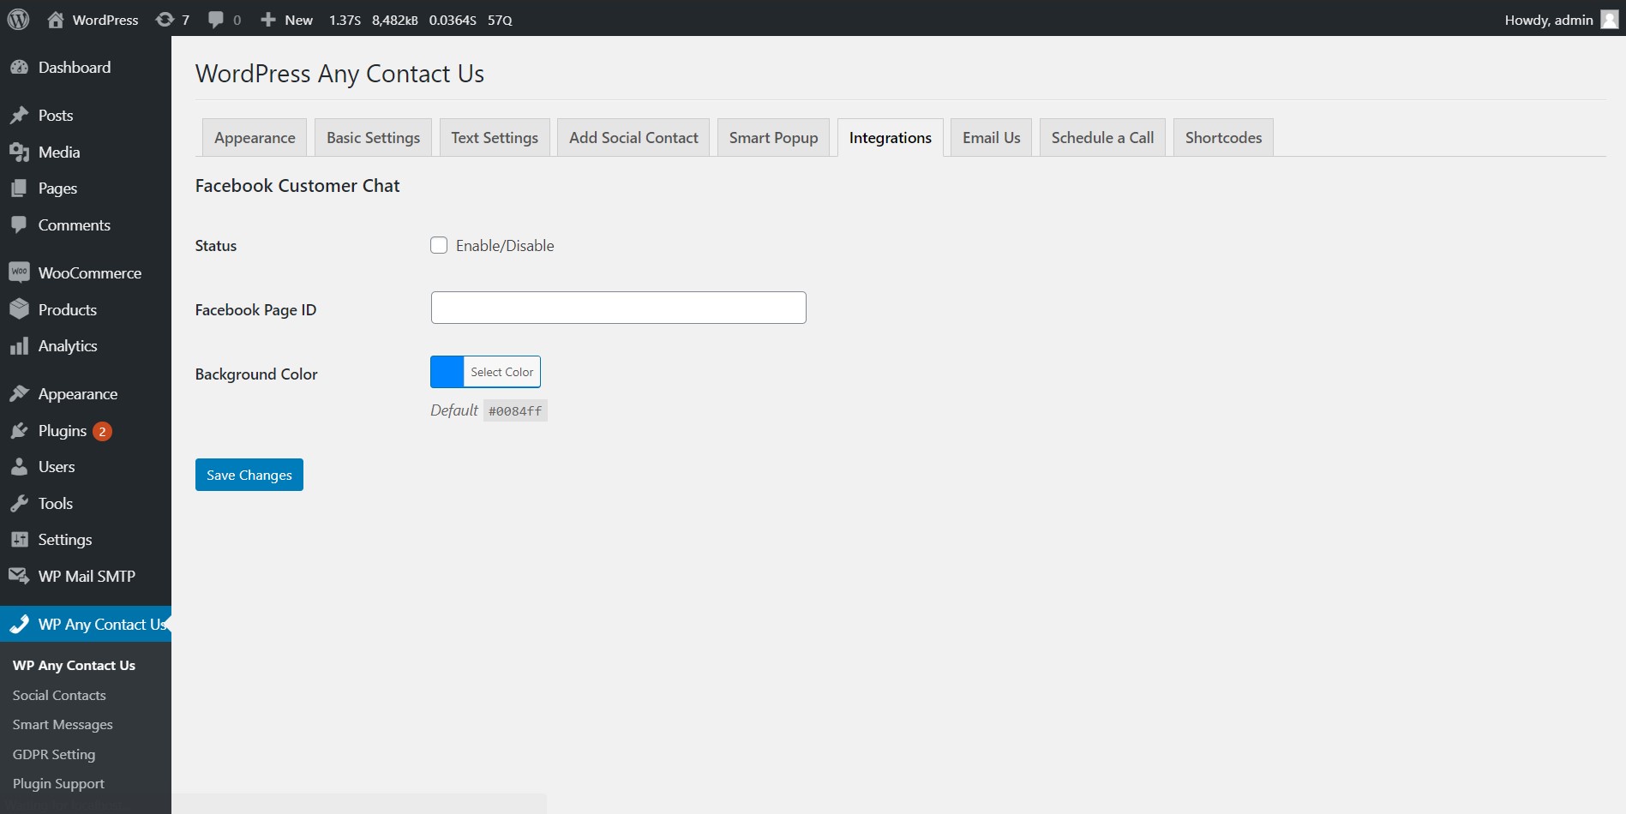The image size is (1626, 814).
Task: Click the Dashboard gauge icon
Action: click(19, 68)
